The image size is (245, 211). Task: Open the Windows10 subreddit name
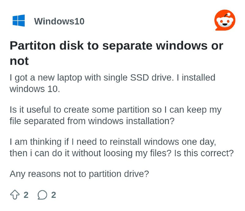pyautogui.click(x=59, y=21)
